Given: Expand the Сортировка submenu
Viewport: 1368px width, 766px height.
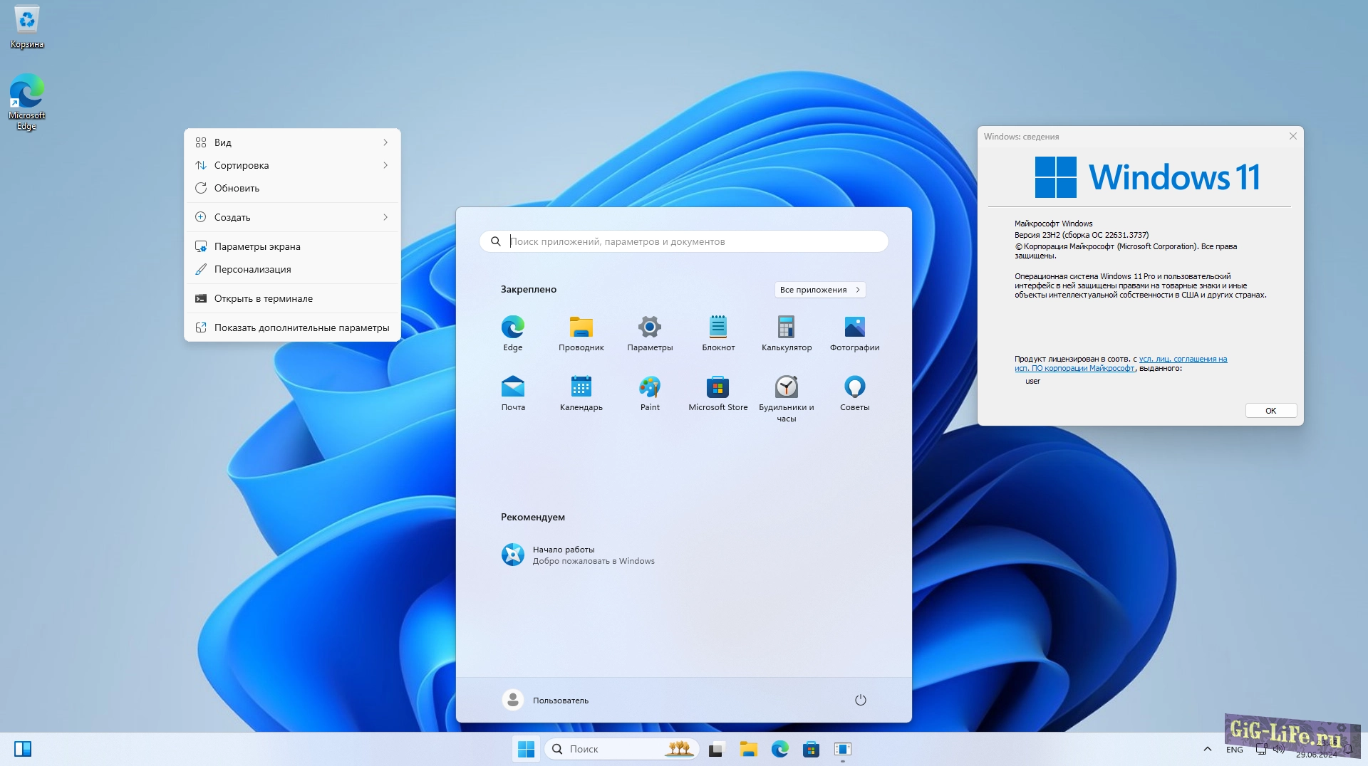Looking at the screenshot, I should coord(292,165).
